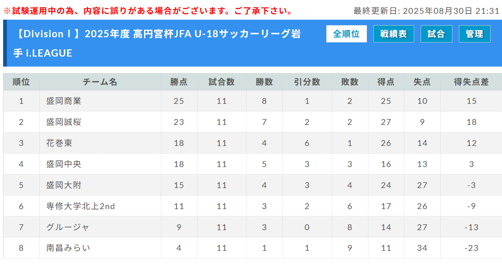Open the 全順位 tab
The width and height of the screenshot is (502, 265).
(x=346, y=34)
